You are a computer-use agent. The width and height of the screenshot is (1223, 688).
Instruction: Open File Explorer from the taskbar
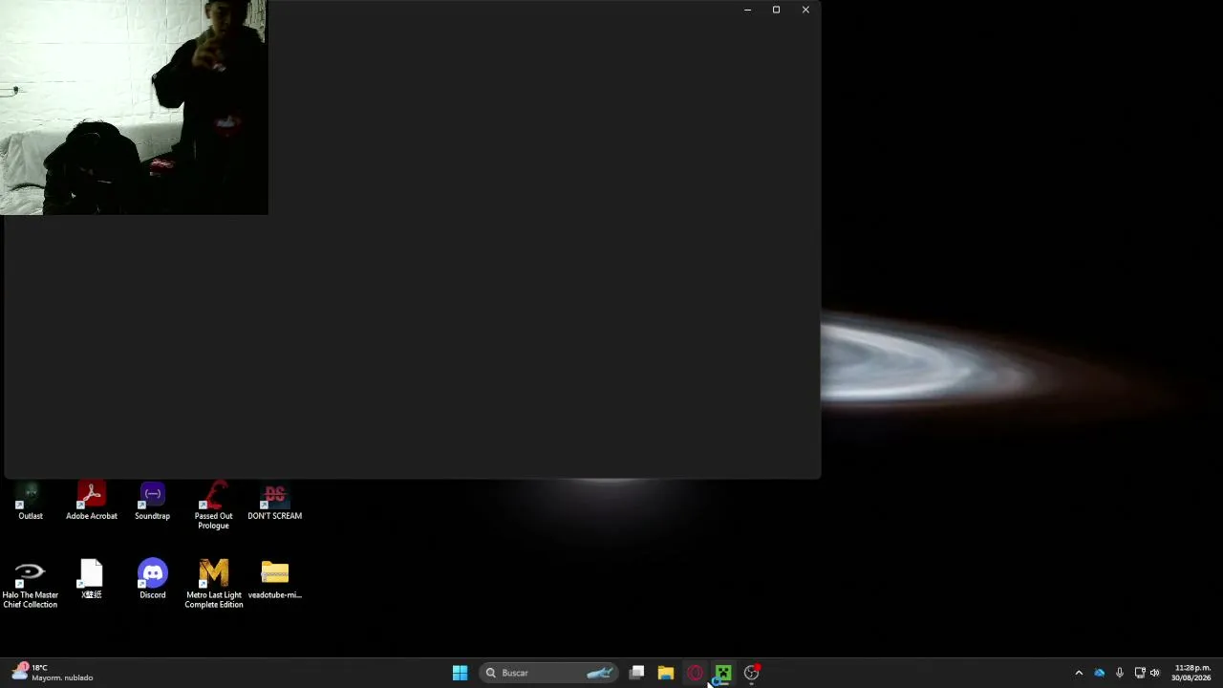coord(666,673)
